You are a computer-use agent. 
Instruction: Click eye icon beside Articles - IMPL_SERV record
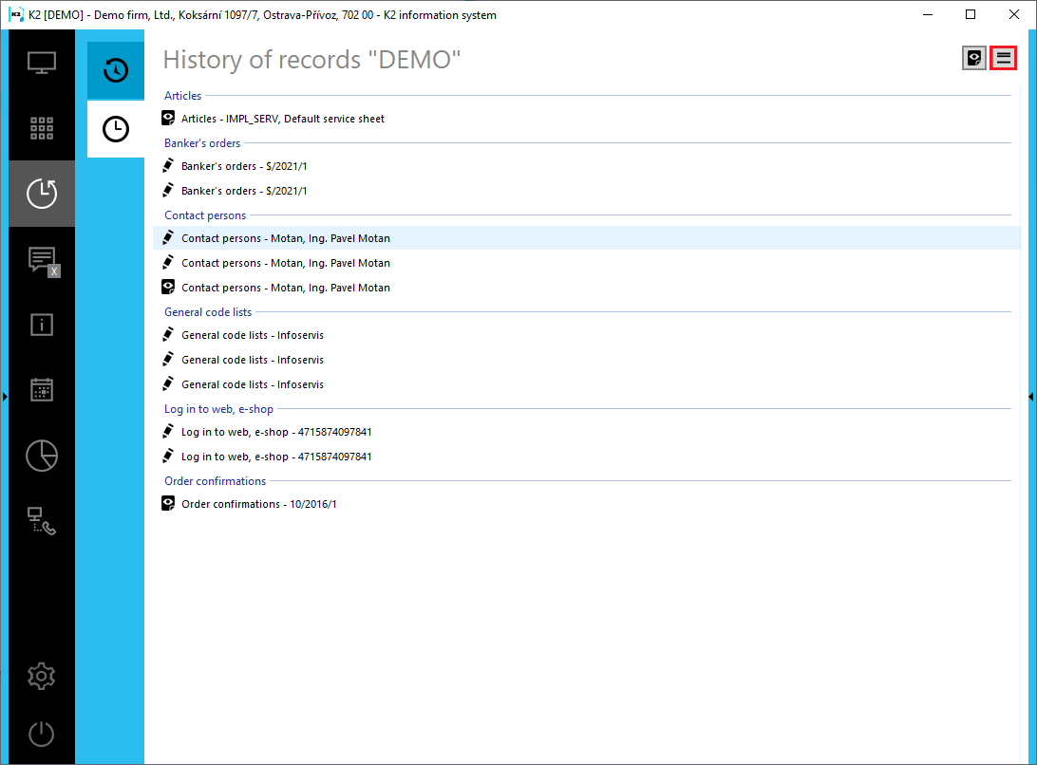pos(169,119)
